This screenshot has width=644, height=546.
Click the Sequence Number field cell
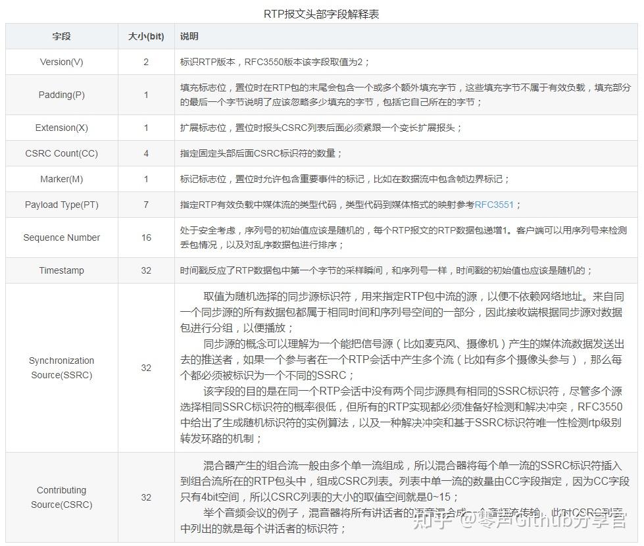point(61,237)
